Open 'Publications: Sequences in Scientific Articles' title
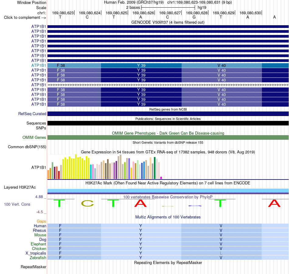The height and width of the screenshot is (274, 289). pyautogui.click(x=168, y=119)
